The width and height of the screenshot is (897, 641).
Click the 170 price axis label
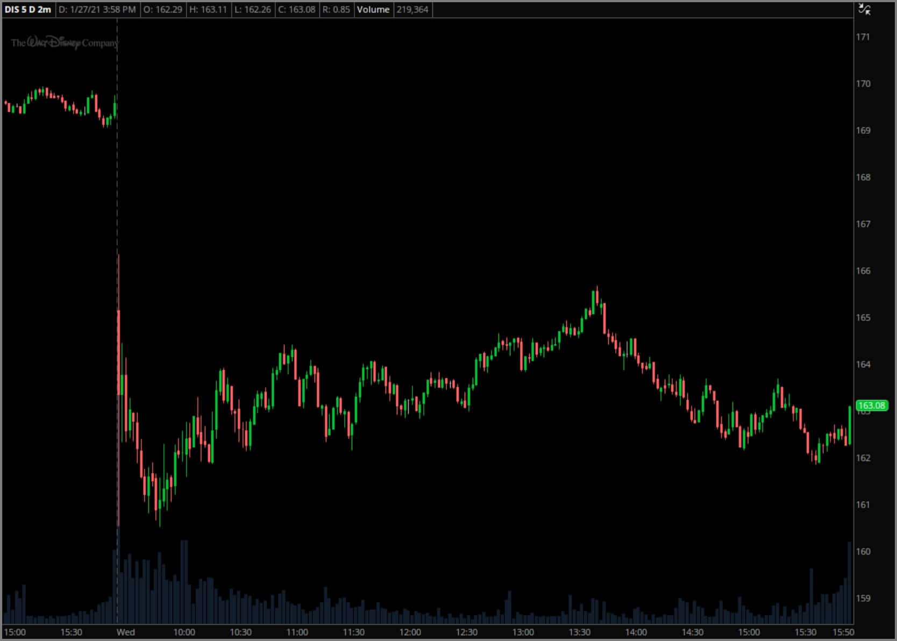click(863, 84)
